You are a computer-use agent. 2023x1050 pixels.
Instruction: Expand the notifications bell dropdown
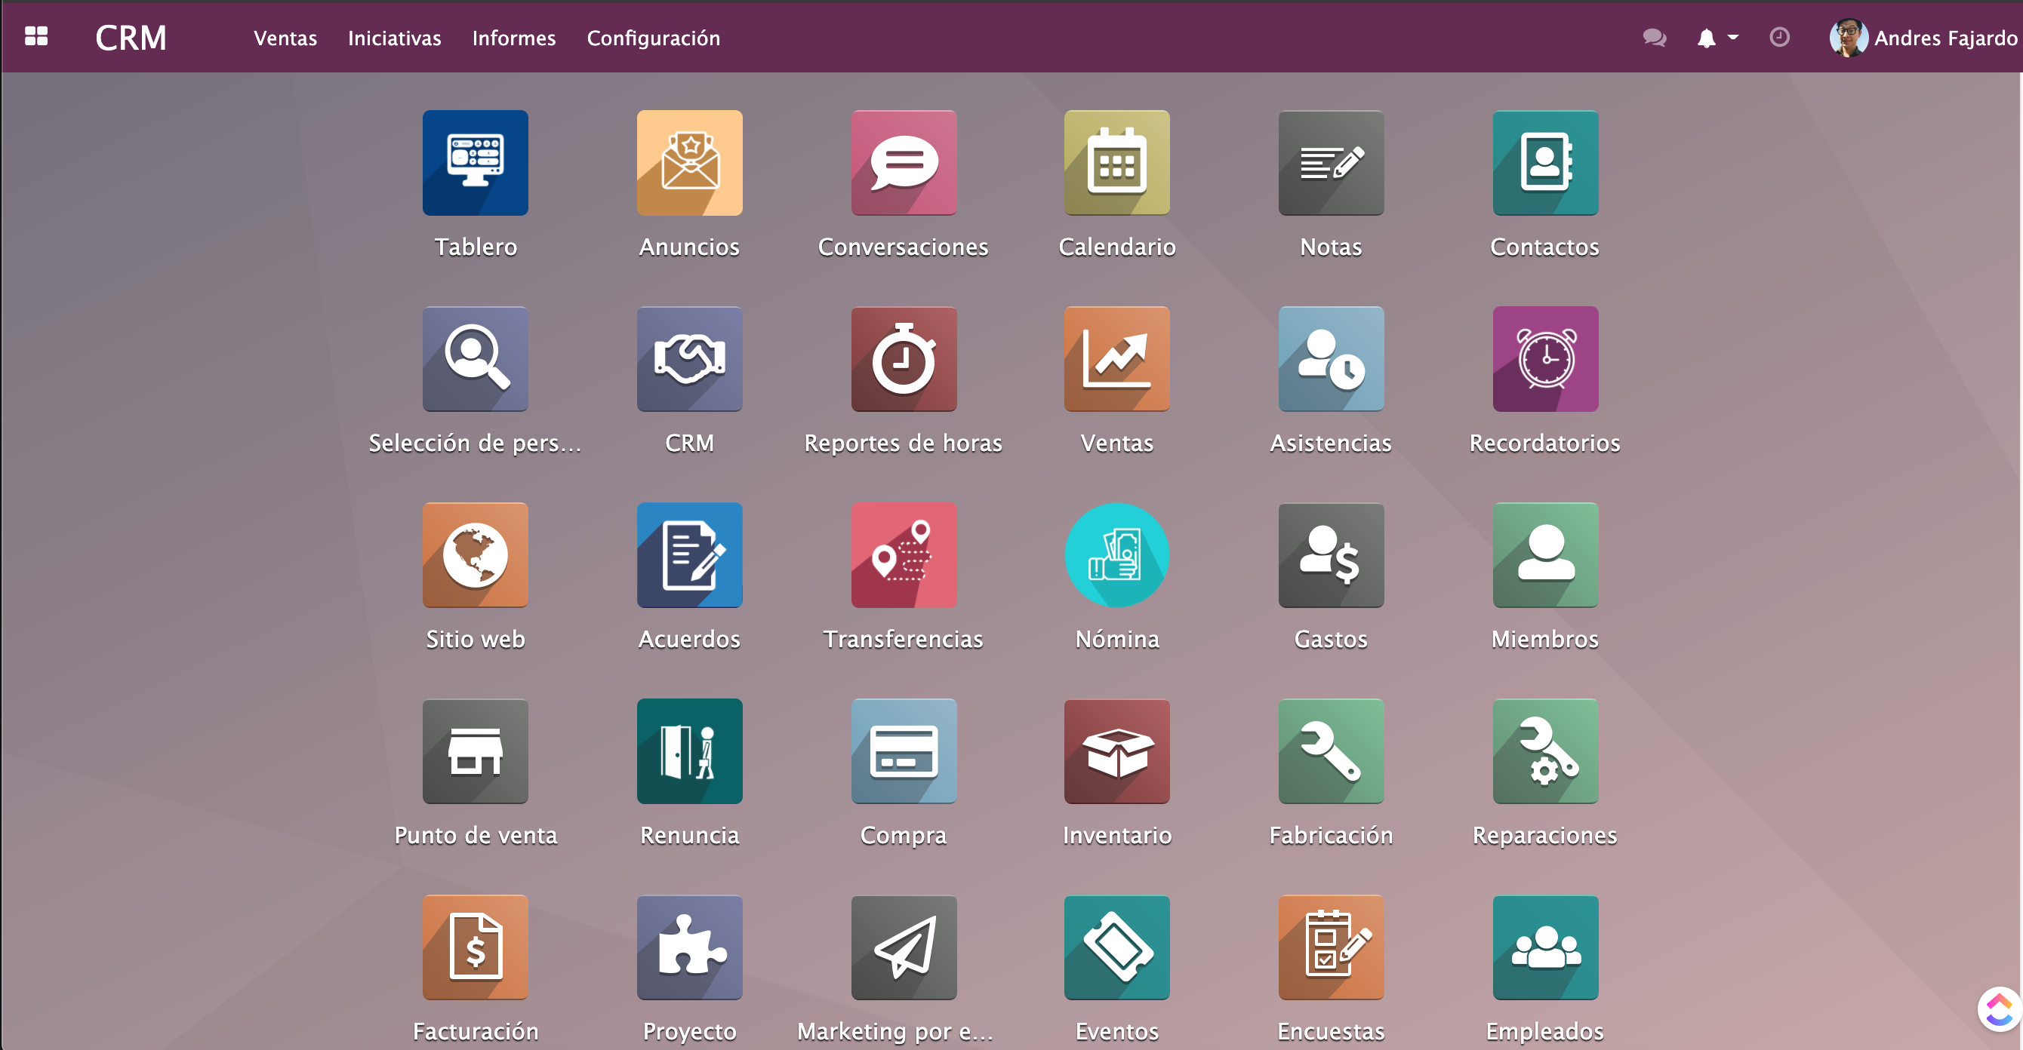[1717, 38]
